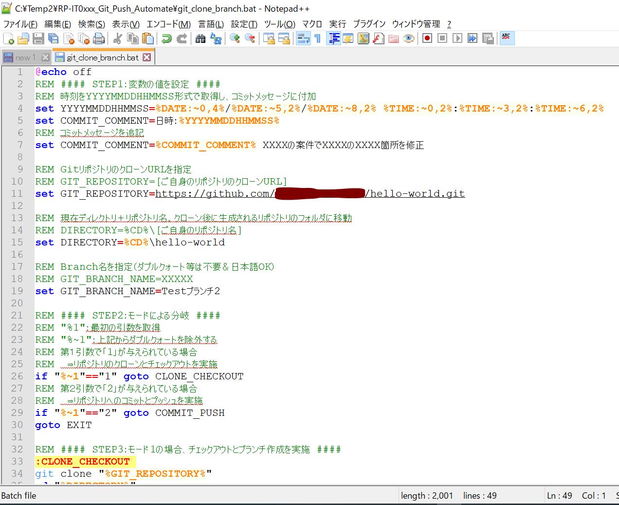Toggle show all characters pilcrow icon
The width and height of the screenshot is (619, 505).
pyautogui.click(x=318, y=38)
